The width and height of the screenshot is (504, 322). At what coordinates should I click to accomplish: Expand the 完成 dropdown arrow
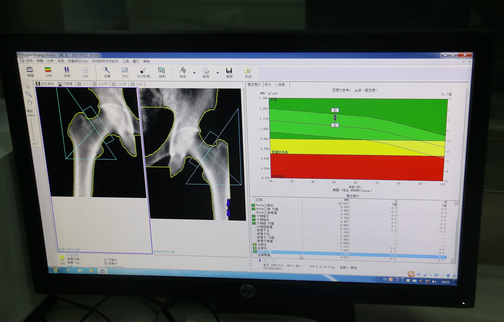coord(195,73)
